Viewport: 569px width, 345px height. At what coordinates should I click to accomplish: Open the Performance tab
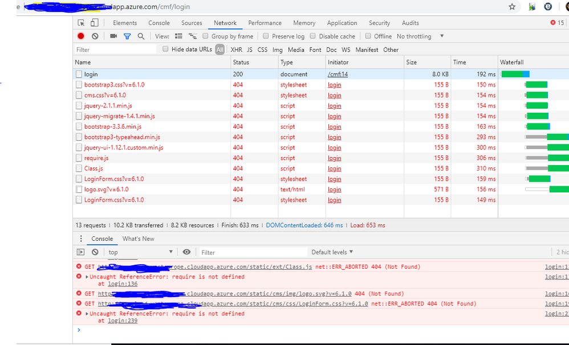[265, 23]
